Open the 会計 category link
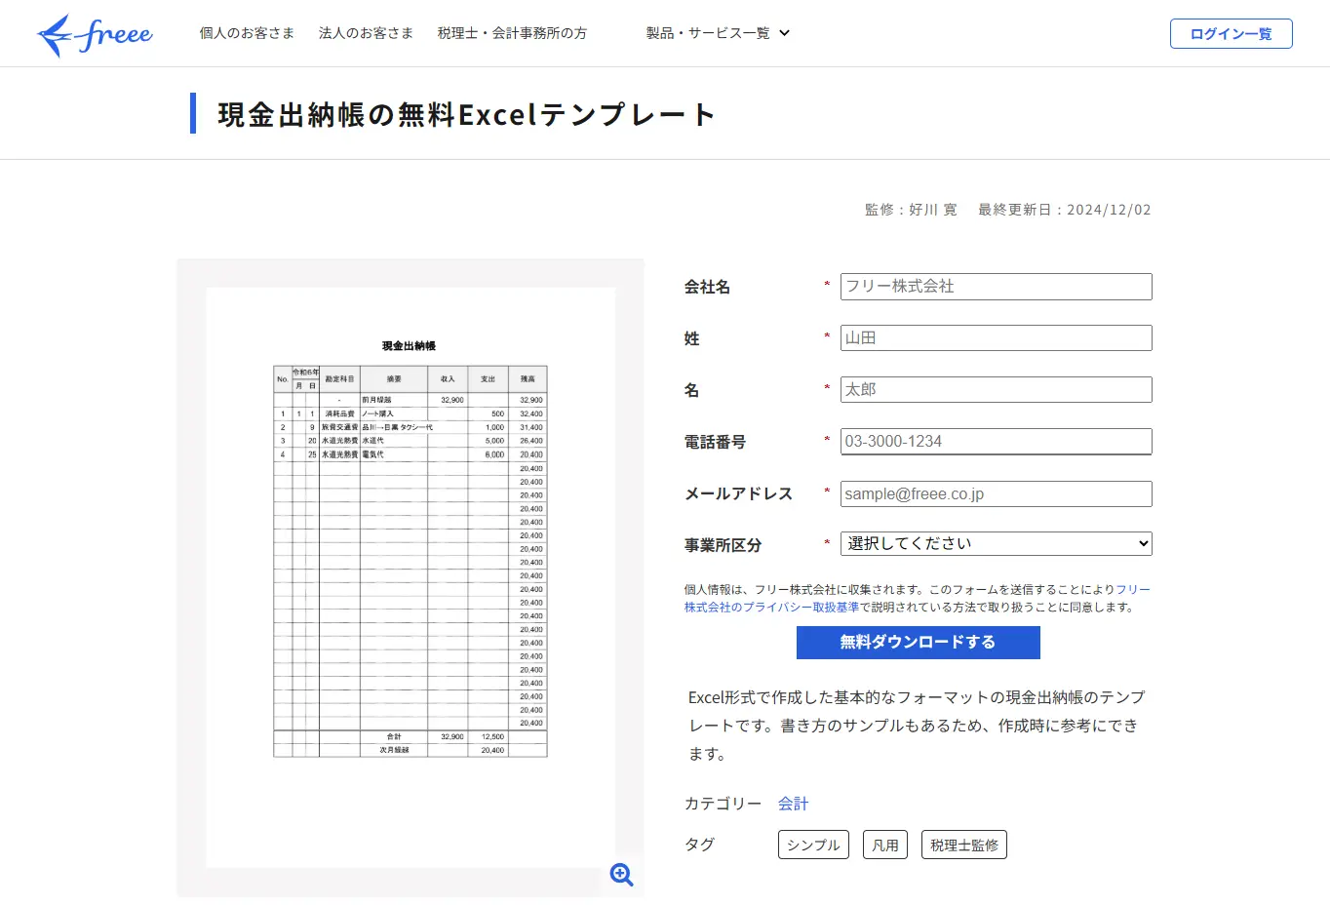 click(x=793, y=804)
